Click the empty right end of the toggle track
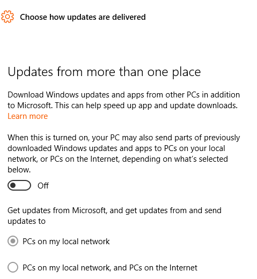This screenshot has height=279, width=257. (x=25, y=185)
